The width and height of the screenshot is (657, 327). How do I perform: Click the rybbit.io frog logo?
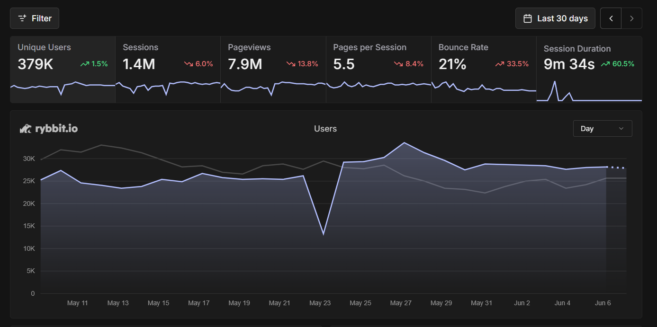(26, 129)
